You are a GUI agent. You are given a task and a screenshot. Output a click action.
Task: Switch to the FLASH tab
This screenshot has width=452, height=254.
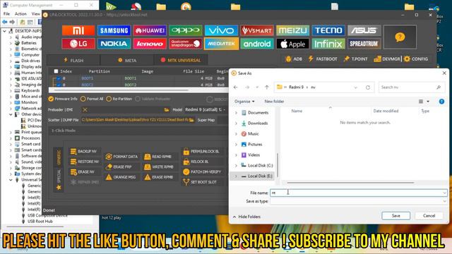[x=73, y=60]
